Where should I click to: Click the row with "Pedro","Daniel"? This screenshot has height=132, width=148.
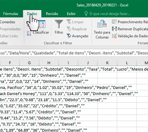pos(66,87)
